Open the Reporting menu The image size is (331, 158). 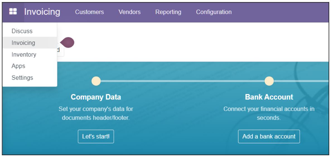[168, 12]
